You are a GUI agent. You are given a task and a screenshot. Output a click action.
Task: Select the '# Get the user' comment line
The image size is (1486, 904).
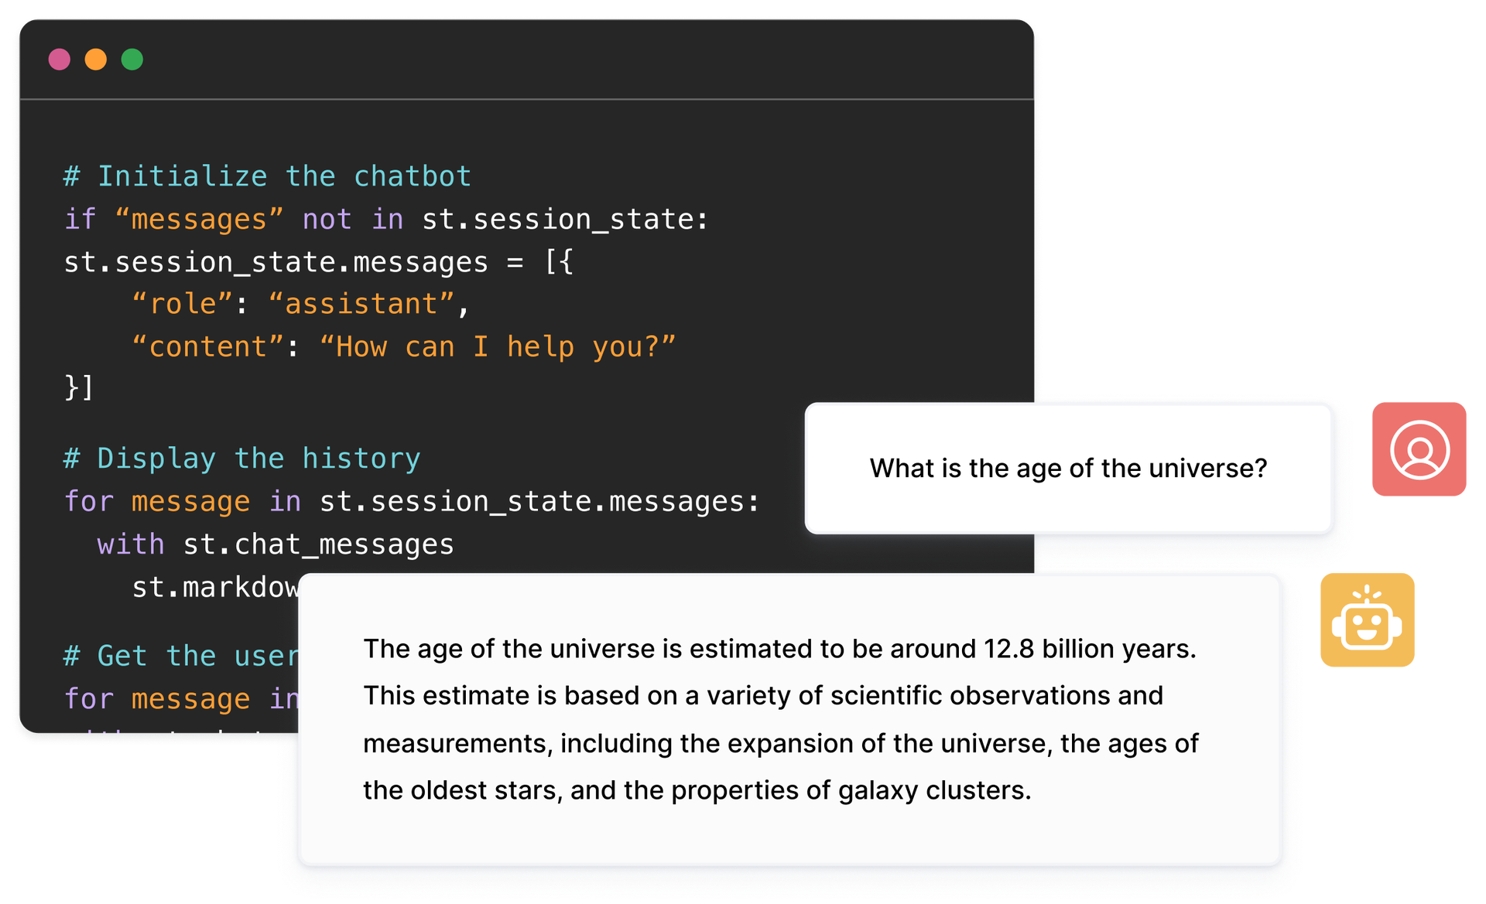point(180,656)
